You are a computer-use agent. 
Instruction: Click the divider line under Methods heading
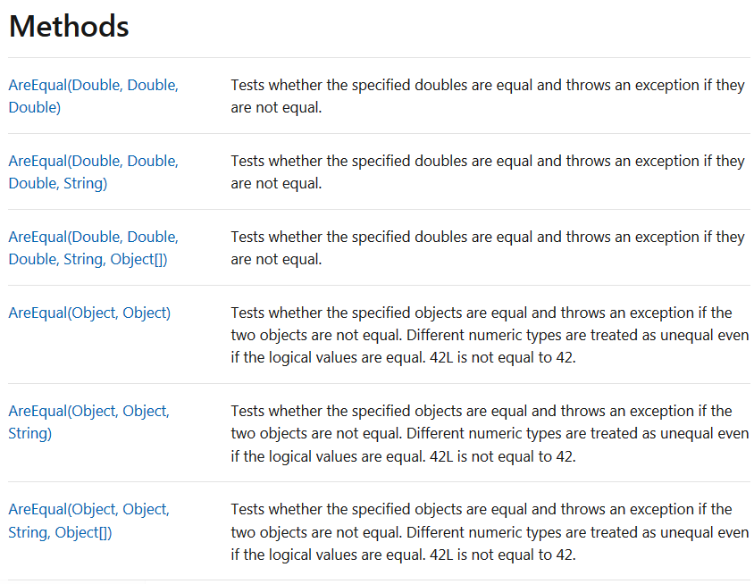379,58
